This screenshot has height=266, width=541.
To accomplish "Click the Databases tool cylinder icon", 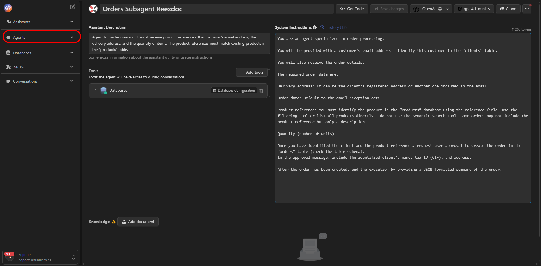I will 104,91.
